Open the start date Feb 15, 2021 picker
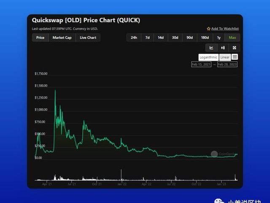Image resolution: width=270 pixels, height=203 pixels. coord(201,64)
